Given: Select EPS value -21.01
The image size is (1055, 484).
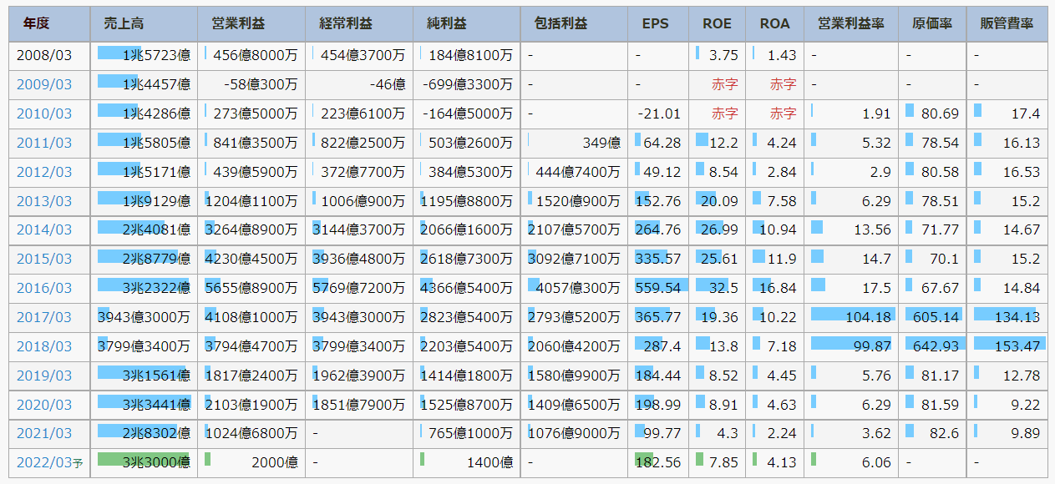Looking at the screenshot, I should tap(659, 113).
